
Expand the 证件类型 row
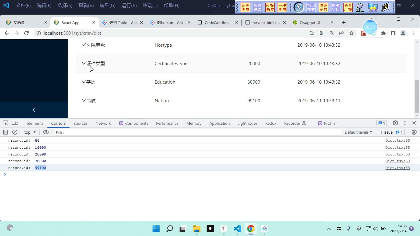point(83,63)
